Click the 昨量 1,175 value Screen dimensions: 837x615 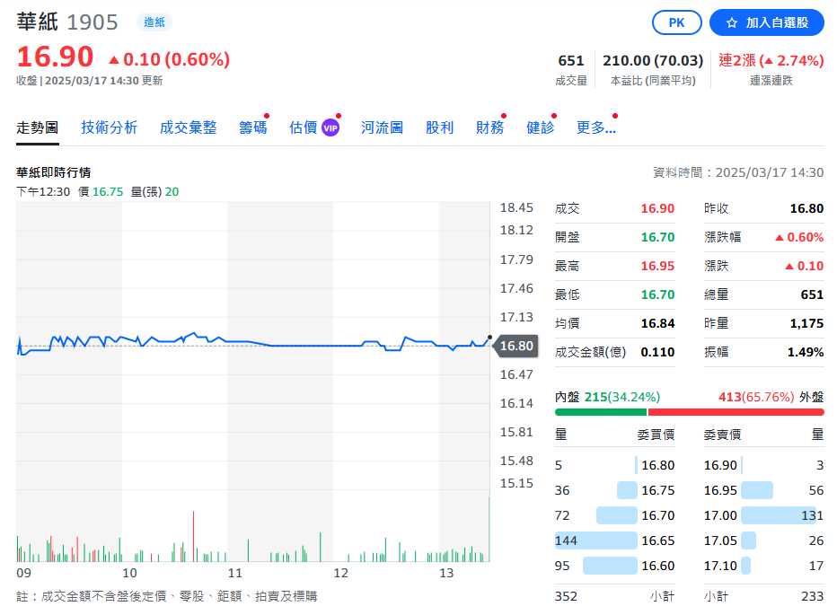click(x=806, y=323)
